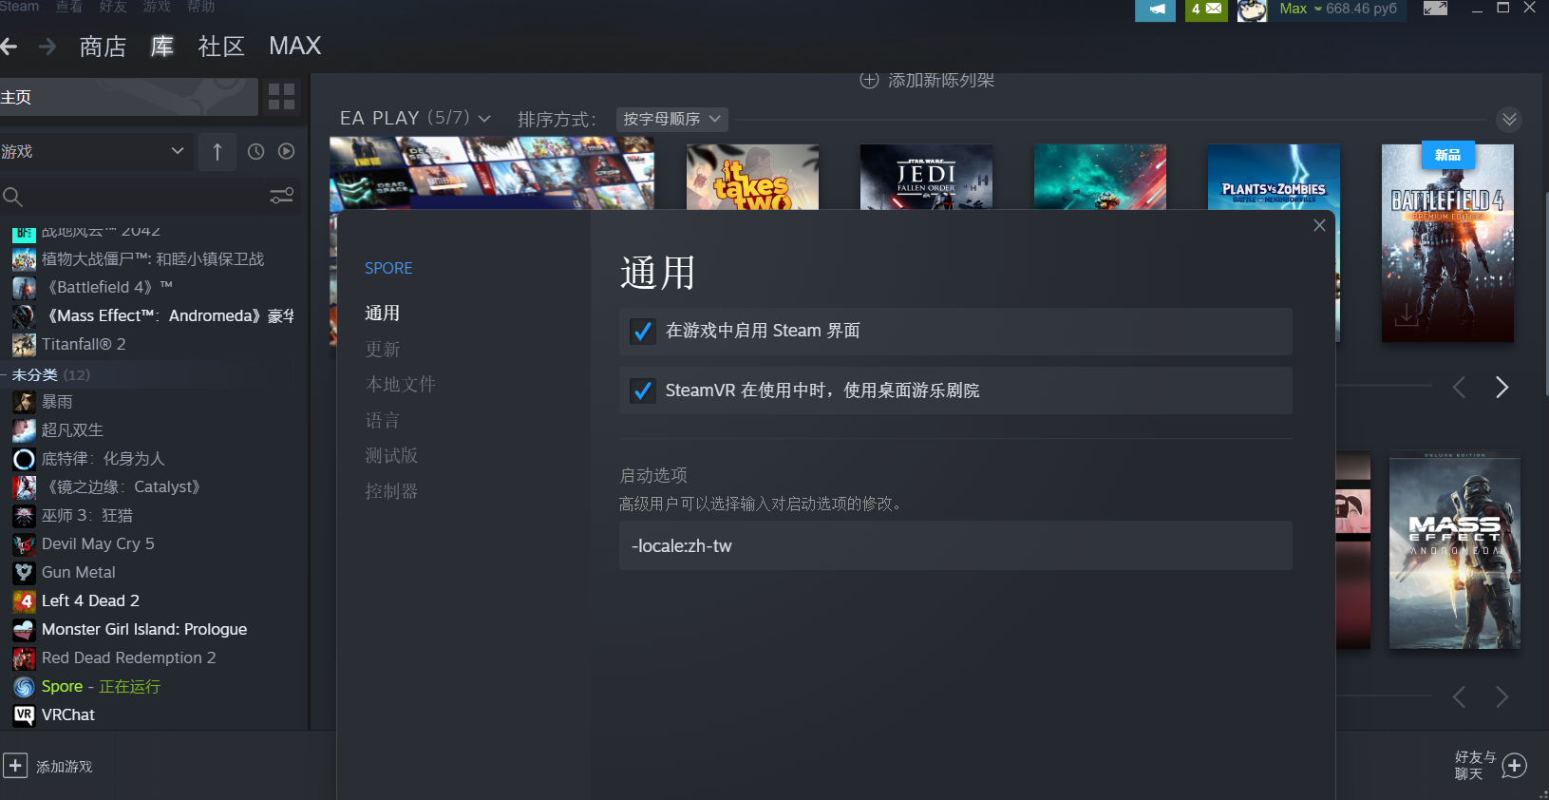
Task: Open the alphabetical sort-order dropdown
Action: 671,119
